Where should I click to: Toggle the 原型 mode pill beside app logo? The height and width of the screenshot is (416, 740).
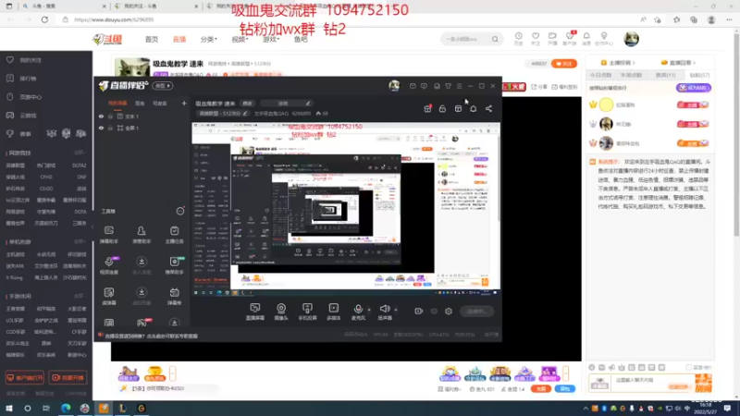(163, 86)
